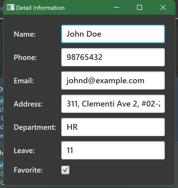Focus the Name field containing John Doe
Screen dimensions: 178x188
click(113, 34)
